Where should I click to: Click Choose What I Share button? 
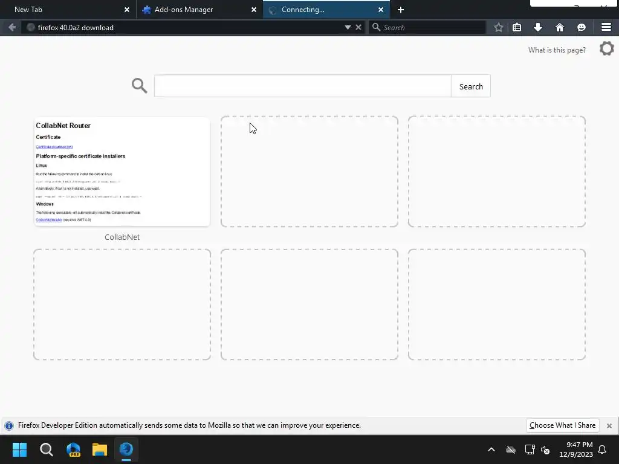click(563, 425)
